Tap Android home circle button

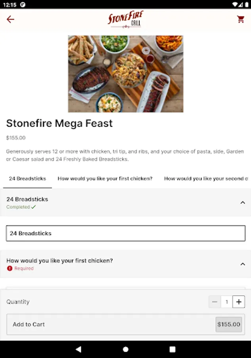(x=126, y=349)
